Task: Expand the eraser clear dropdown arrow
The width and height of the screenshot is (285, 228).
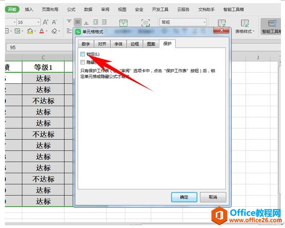Action: (59, 31)
